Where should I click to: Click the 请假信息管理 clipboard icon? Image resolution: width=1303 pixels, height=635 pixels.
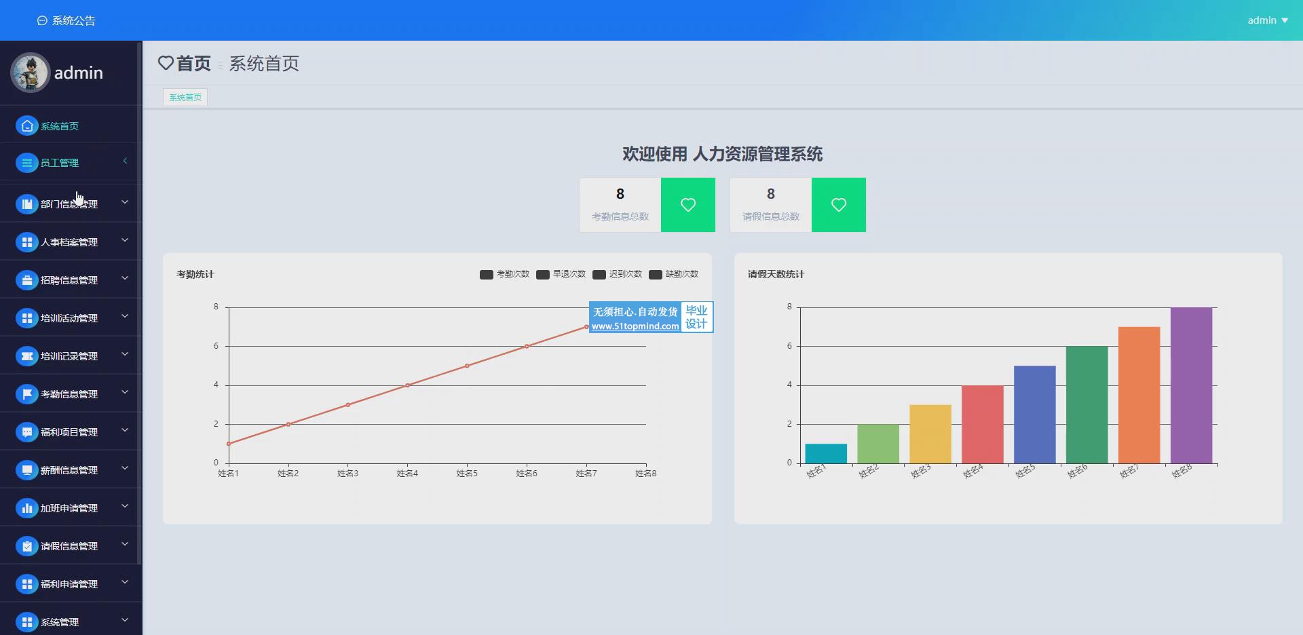point(26,545)
